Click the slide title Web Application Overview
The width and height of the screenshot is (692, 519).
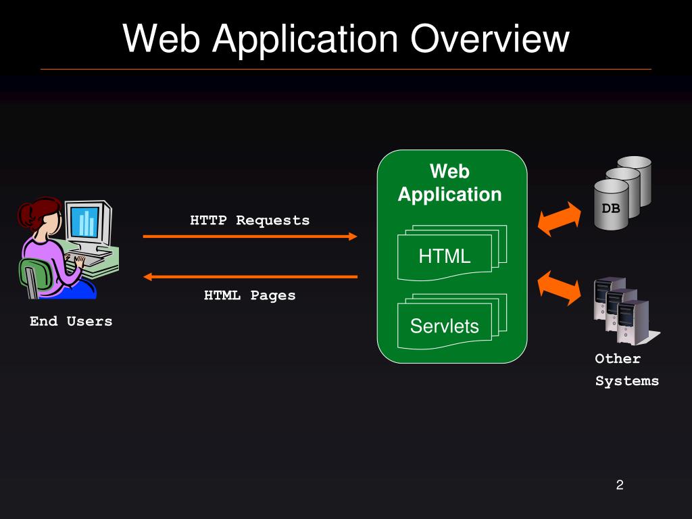pos(346,39)
